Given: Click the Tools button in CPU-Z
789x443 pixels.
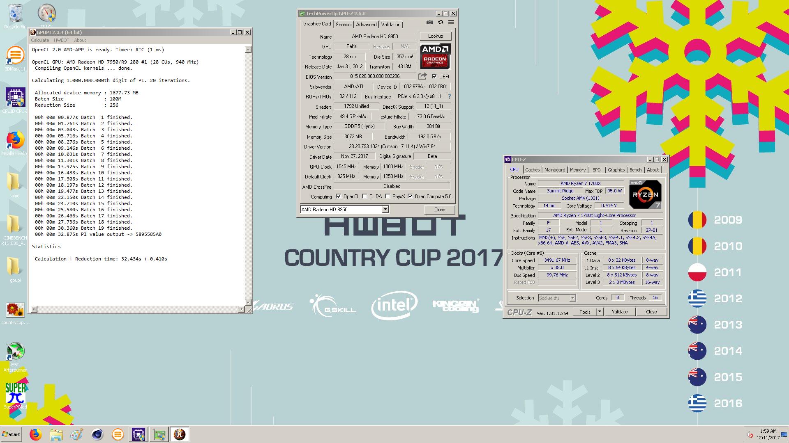Looking at the screenshot, I should (585, 312).
